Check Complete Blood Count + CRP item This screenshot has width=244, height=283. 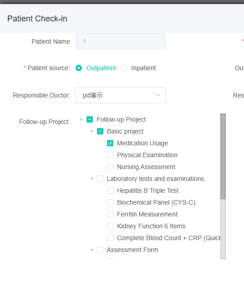pos(110,238)
